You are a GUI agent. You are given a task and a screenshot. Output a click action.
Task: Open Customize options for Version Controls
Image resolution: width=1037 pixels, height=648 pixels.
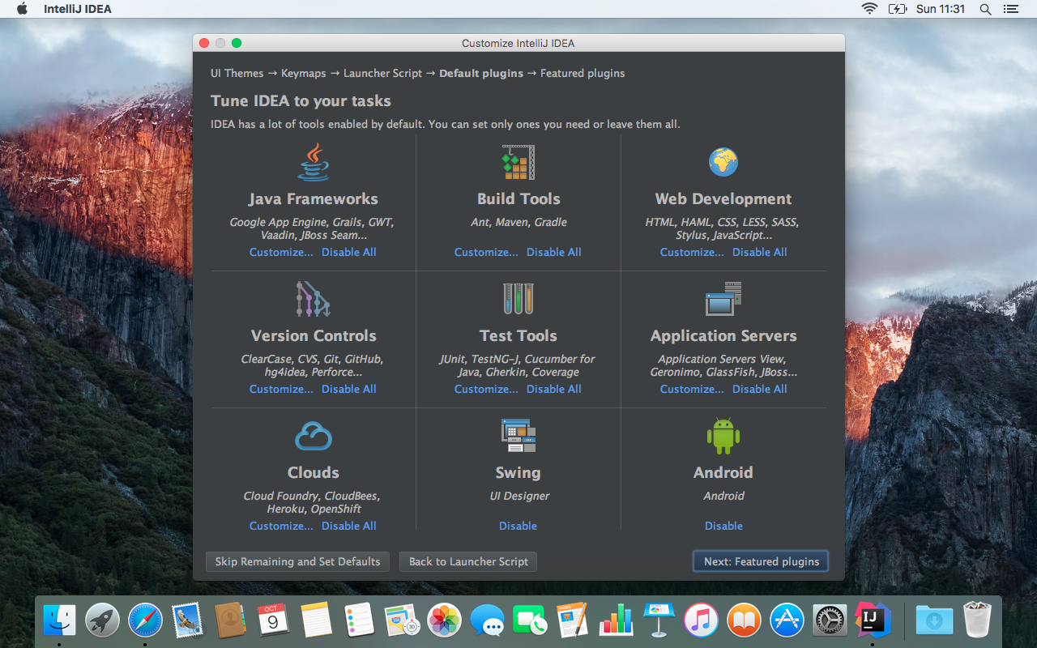(x=281, y=389)
